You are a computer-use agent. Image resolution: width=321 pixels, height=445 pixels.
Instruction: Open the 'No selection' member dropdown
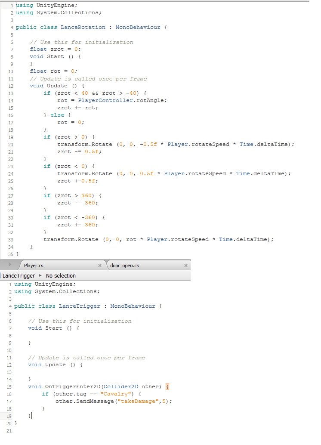pos(61,275)
